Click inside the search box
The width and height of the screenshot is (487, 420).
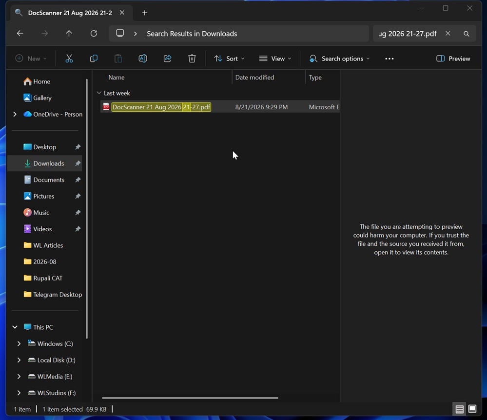(x=407, y=34)
